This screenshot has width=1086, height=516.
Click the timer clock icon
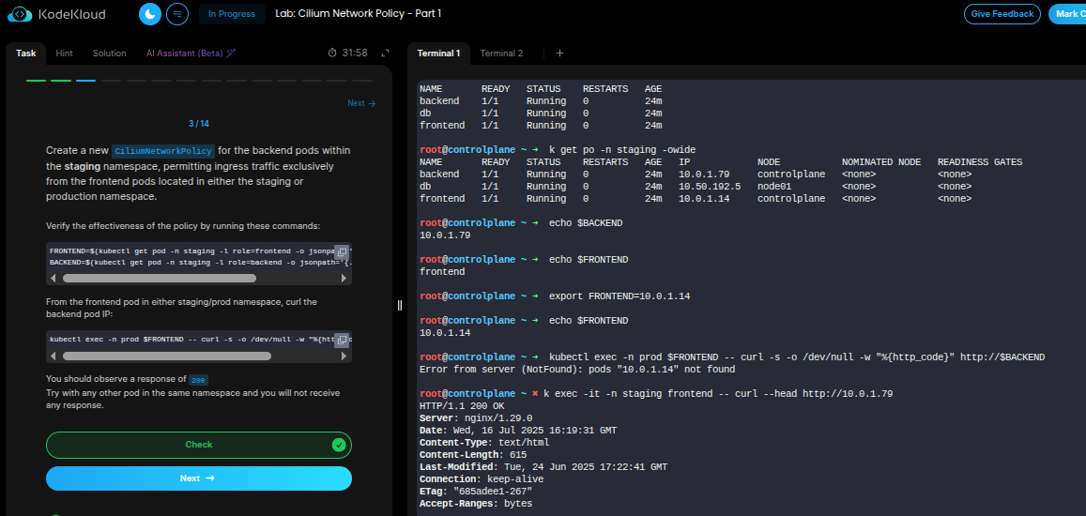pyautogui.click(x=332, y=53)
